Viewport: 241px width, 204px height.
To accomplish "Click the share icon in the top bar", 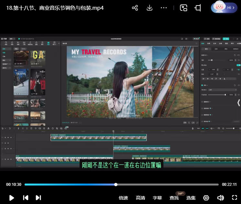I will [135, 8].
